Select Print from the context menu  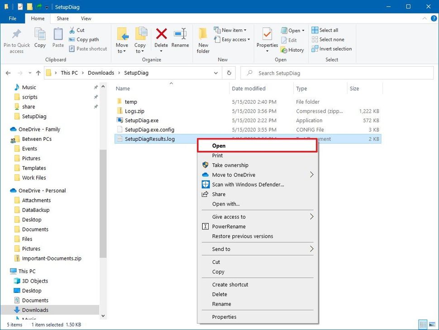pos(217,155)
